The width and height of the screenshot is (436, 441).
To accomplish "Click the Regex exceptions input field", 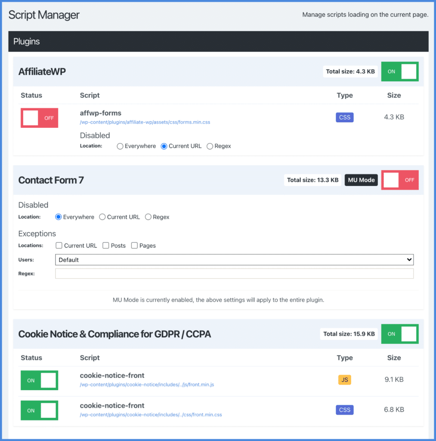I will [x=235, y=273].
